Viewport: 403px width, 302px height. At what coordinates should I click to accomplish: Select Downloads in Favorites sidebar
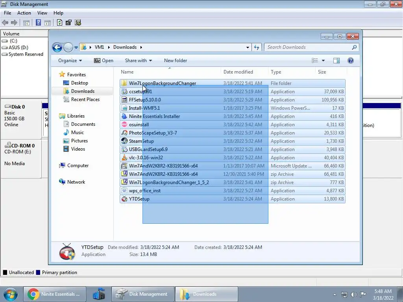[83, 91]
